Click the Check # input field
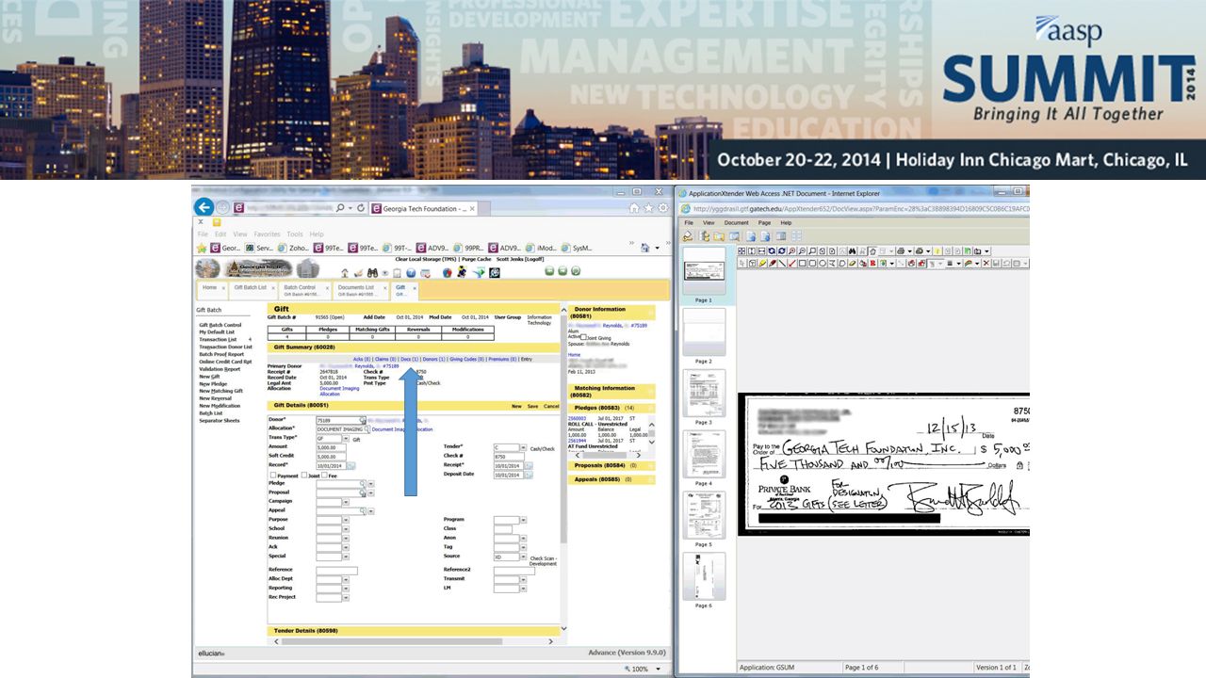 pos(509,457)
